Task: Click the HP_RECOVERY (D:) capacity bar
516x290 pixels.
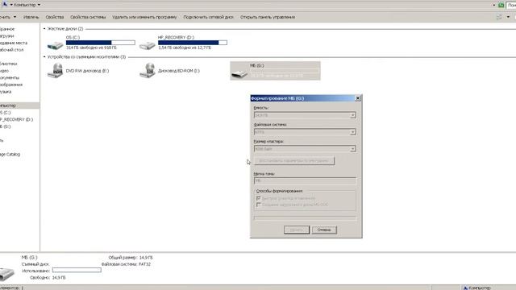Action: (193, 43)
